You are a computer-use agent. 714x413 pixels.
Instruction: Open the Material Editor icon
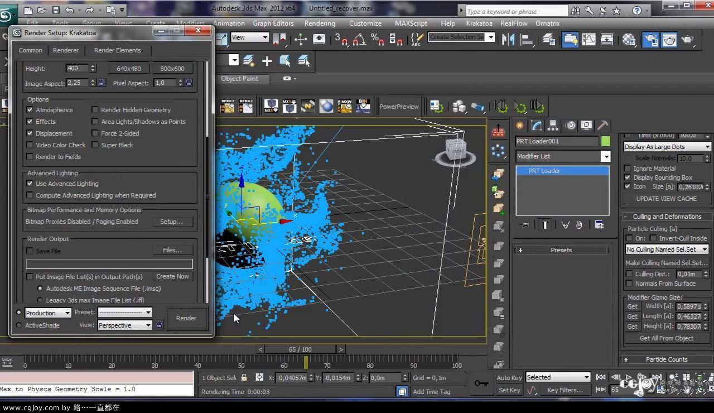629,39
